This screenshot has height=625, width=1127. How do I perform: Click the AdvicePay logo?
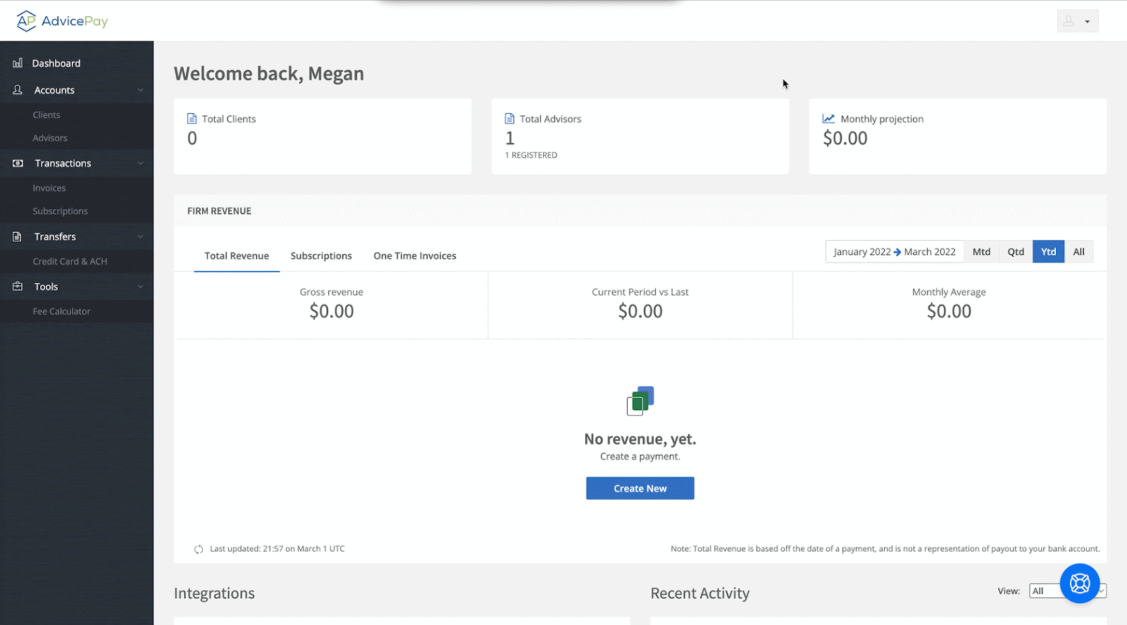pos(62,21)
